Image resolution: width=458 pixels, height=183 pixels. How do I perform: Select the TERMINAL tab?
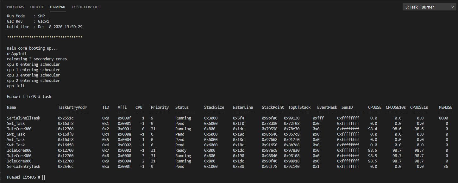tap(58, 7)
